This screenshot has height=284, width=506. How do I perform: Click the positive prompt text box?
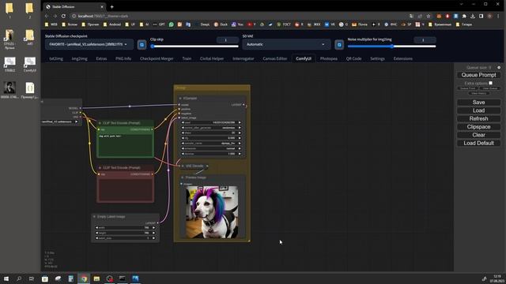[x=125, y=145]
